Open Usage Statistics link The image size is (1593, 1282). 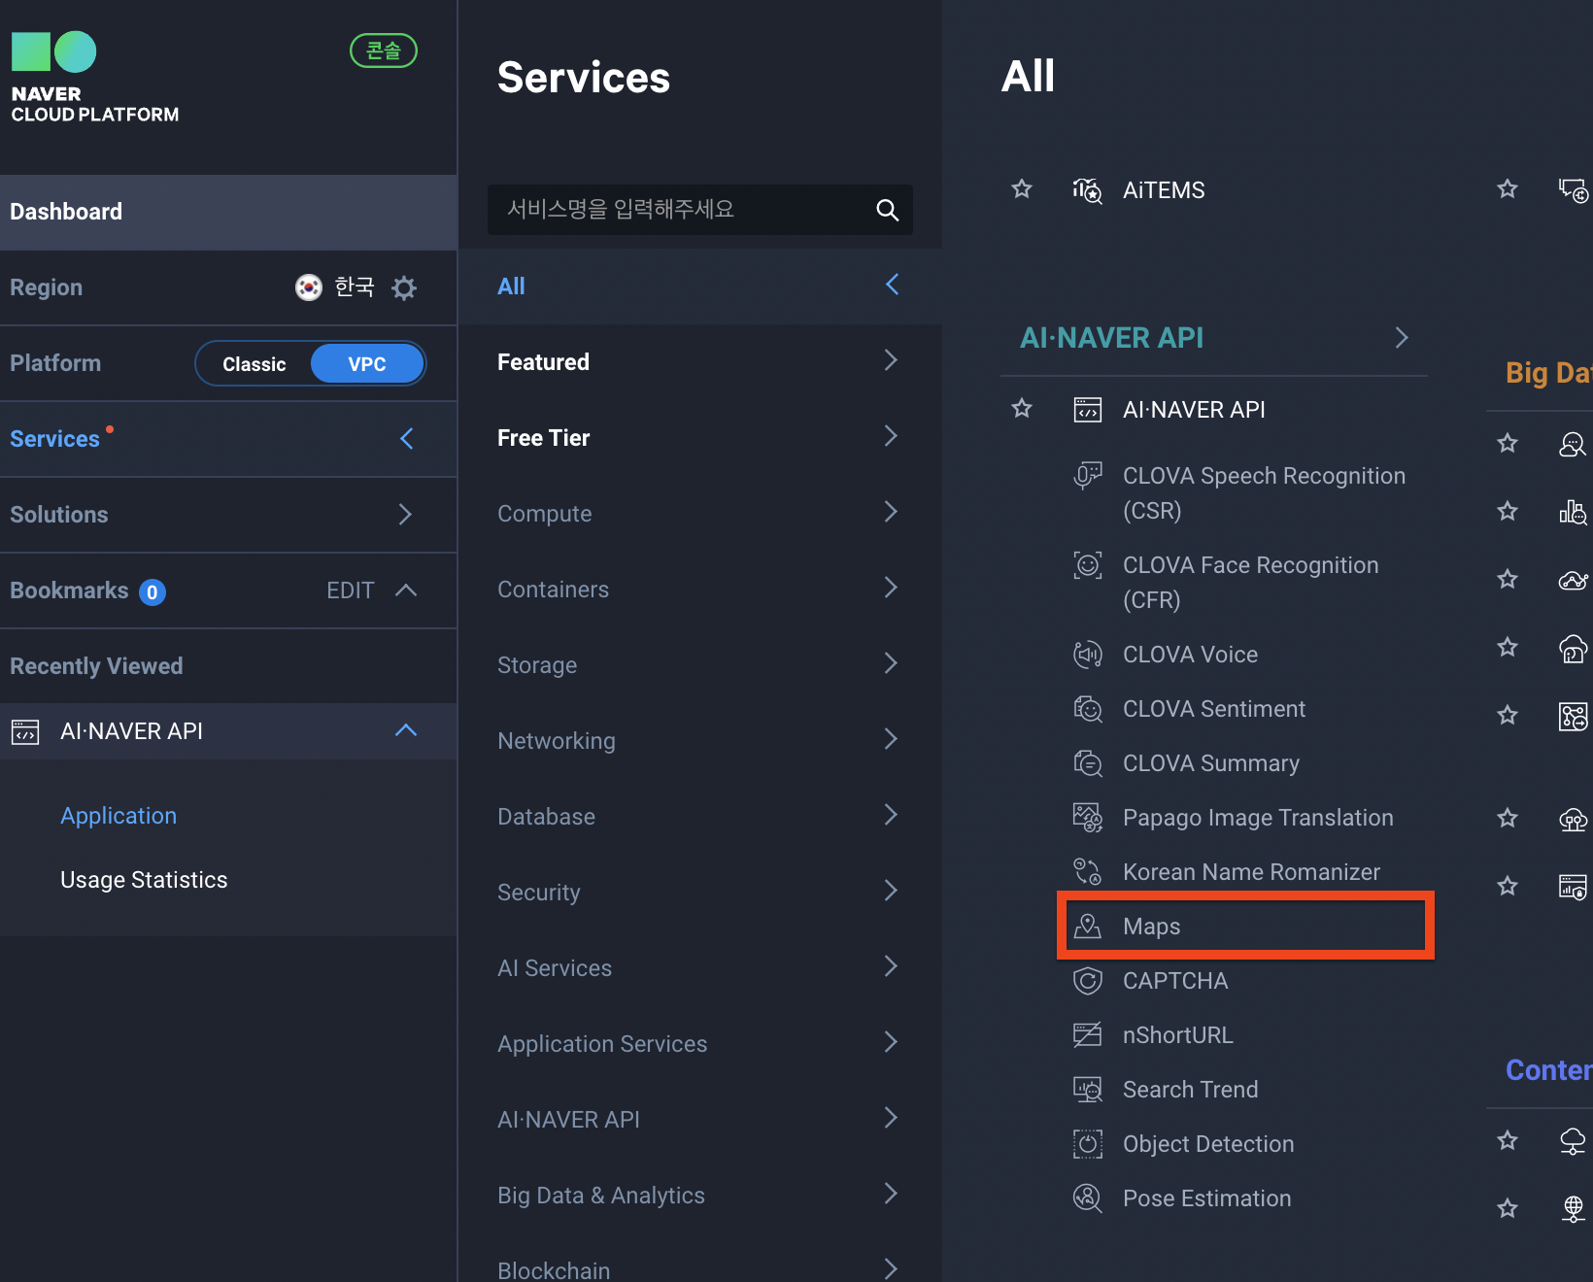[x=144, y=880]
